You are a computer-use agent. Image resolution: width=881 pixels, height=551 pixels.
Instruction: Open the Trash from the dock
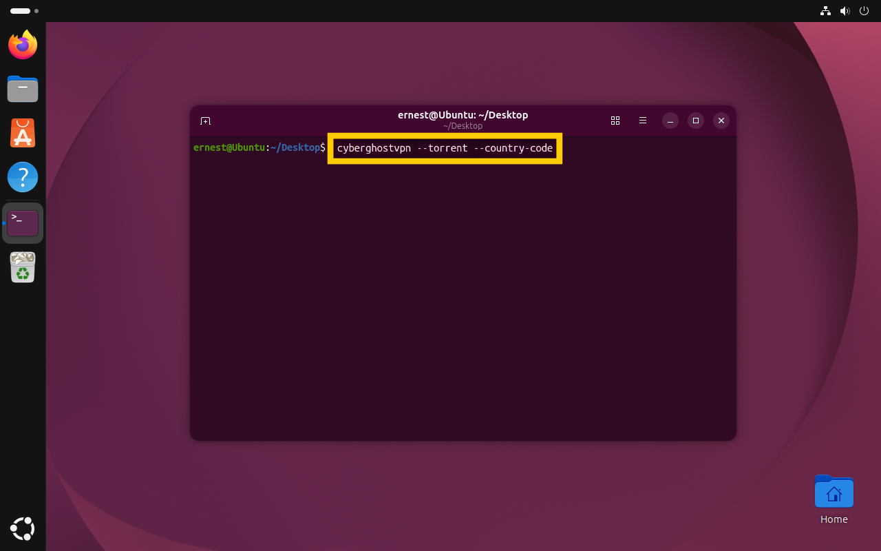(23, 267)
